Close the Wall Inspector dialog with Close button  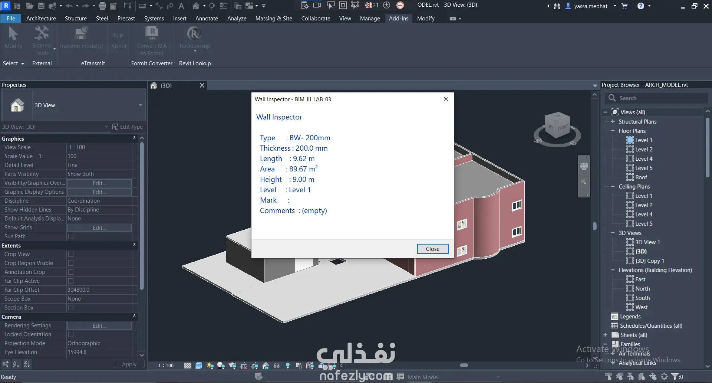tap(432, 249)
